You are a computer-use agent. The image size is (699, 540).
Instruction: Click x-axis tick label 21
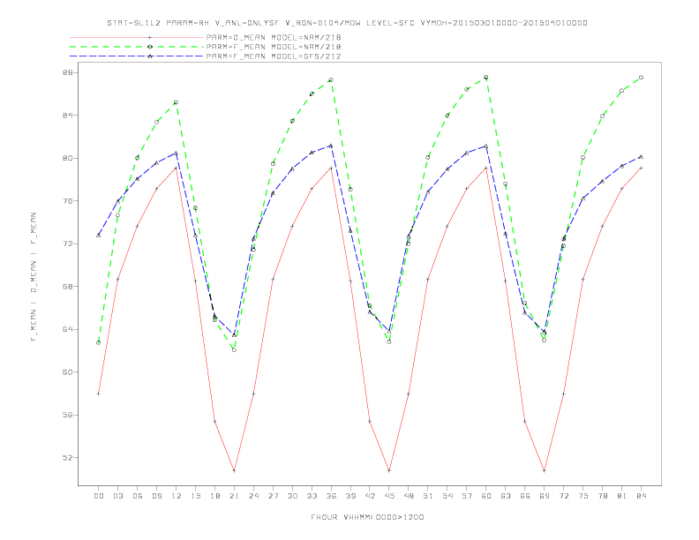[x=234, y=496]
